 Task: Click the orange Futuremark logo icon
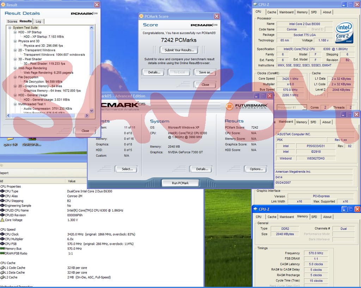[229, 106]
